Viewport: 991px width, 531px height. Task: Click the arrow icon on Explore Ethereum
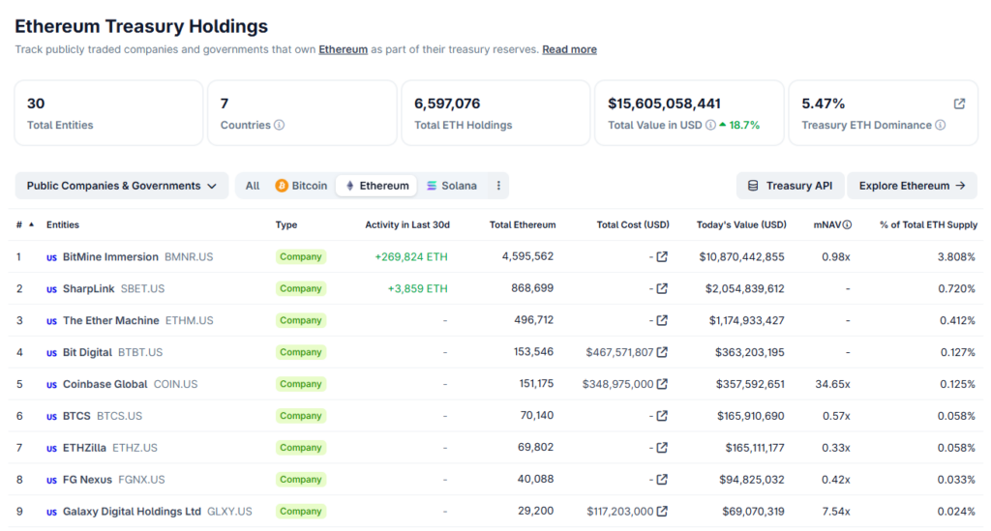point(961,186)
